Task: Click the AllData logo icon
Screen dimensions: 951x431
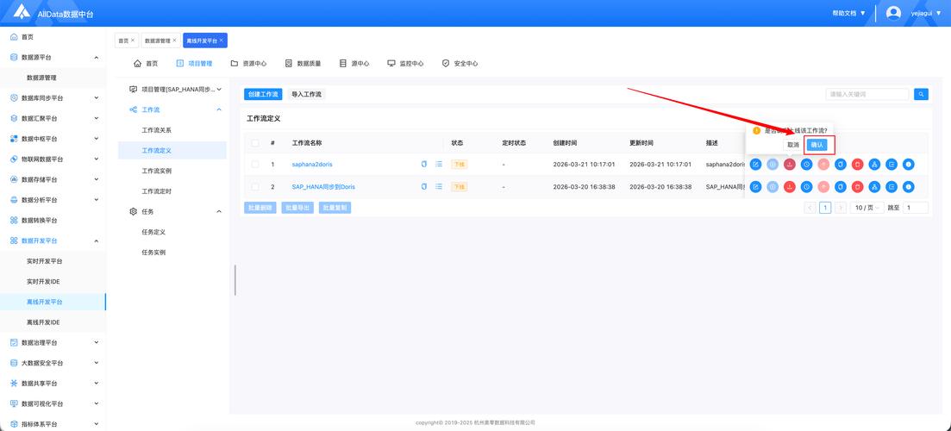Action: click(22, 12)
